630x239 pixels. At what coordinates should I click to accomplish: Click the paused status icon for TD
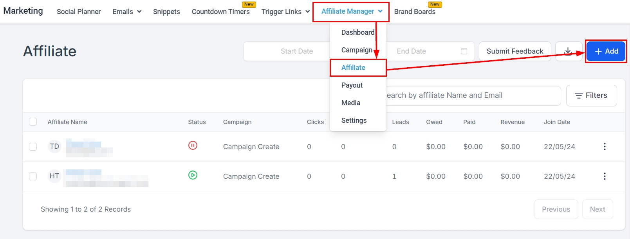pos(193,146)
